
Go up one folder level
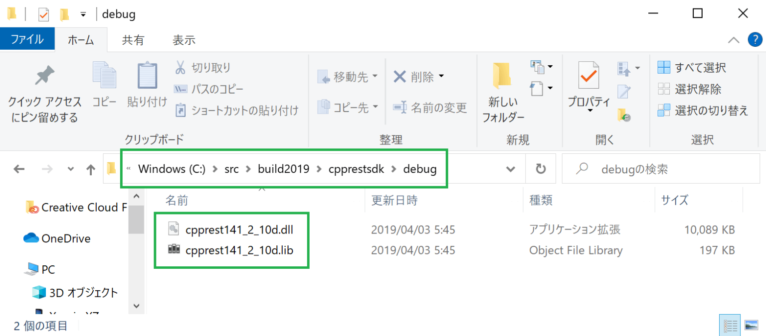(x=90, y=169)
